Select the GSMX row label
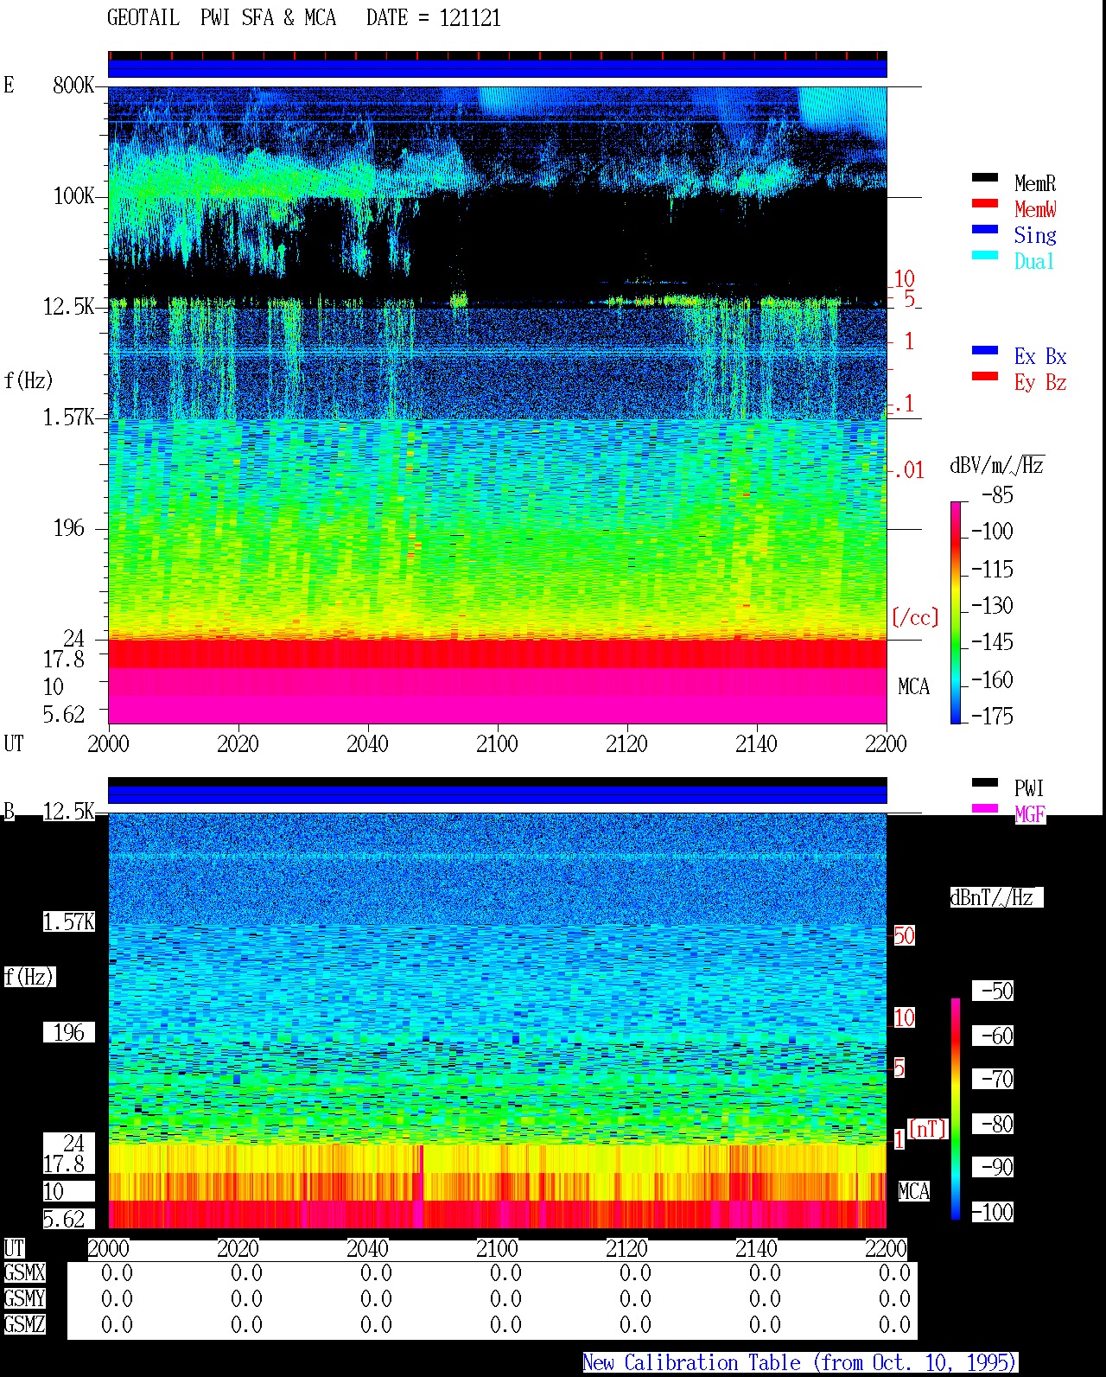This screenshot has width=1106, height=1377. [x=24, y=1273]
